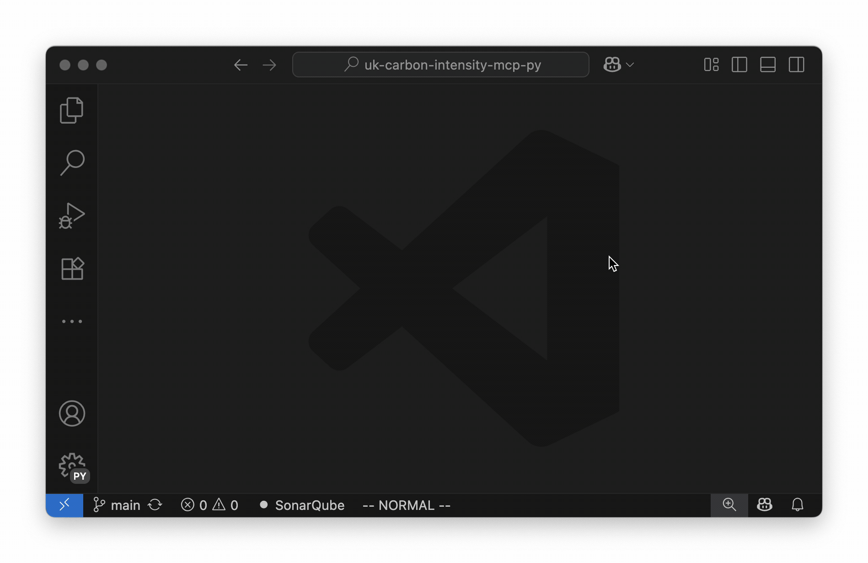
Task: Toggle the Panel visibility
Action: coord(767,65)
